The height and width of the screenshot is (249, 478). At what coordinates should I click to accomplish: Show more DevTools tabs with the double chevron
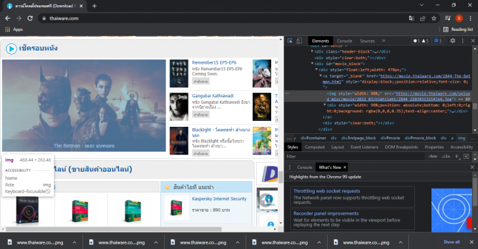click(x=383, y=41)
